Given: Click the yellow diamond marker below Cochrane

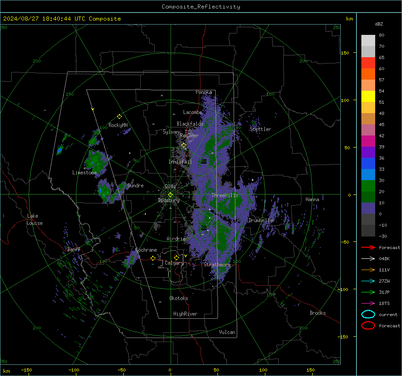Looking at the screenshot, I should [x=153, y=258].
